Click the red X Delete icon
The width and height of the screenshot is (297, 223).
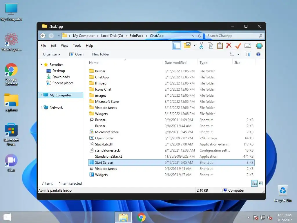[229, 46]
